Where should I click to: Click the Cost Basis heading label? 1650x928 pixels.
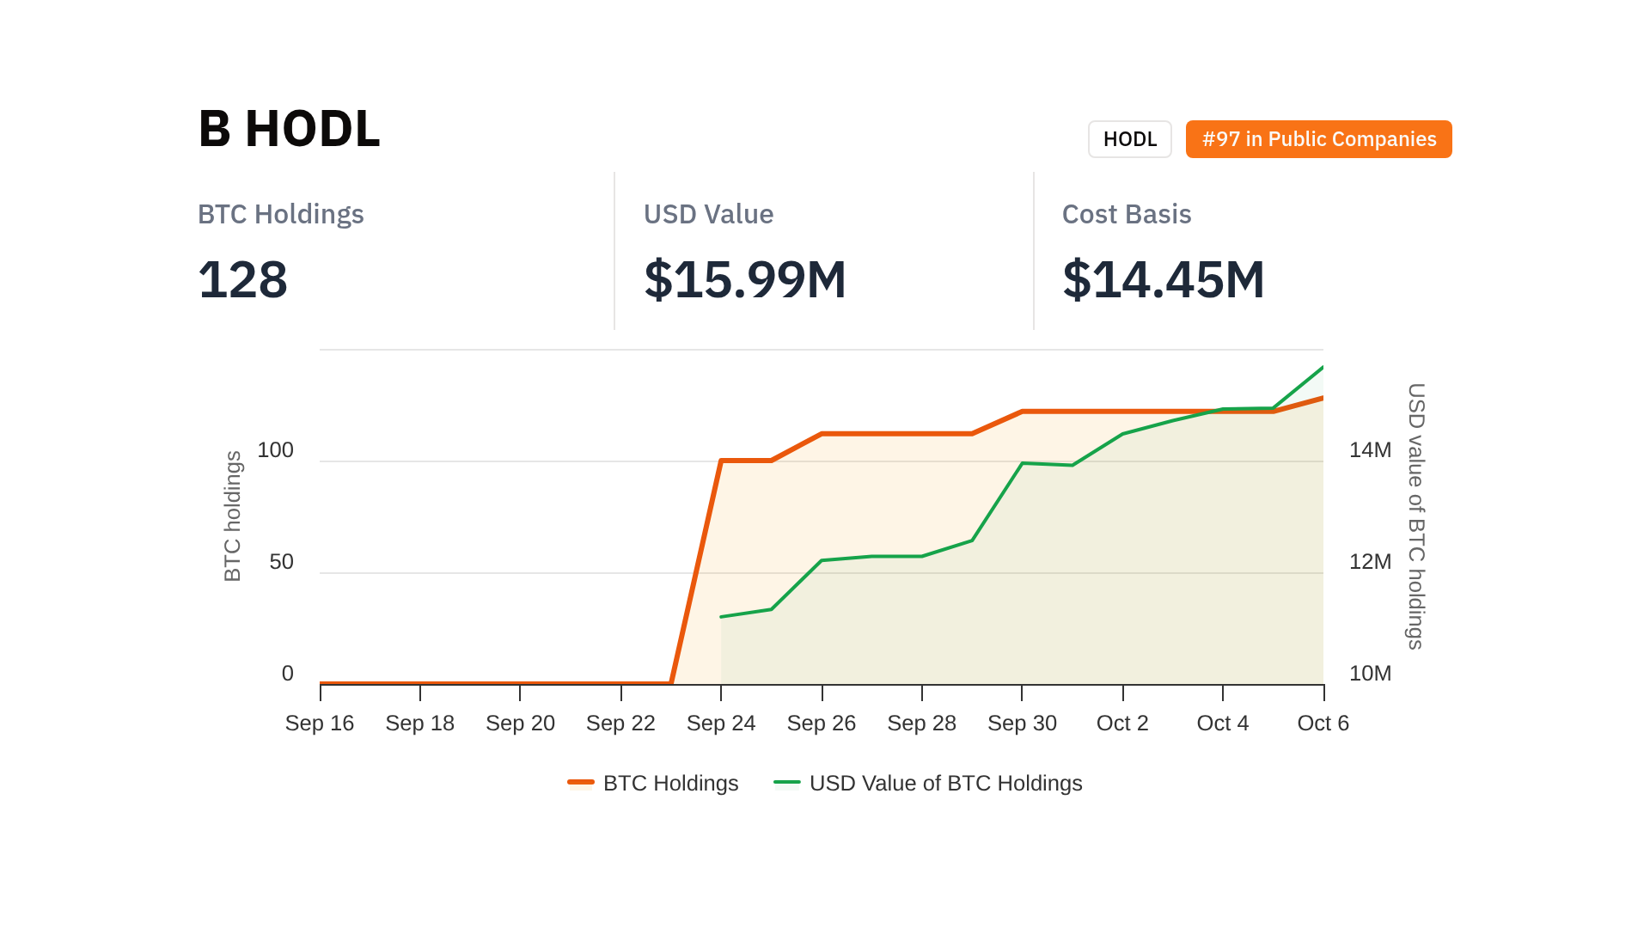[1126, 214]
